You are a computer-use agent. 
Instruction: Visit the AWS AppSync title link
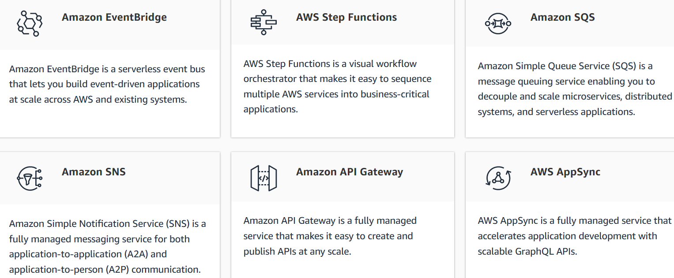565,172
